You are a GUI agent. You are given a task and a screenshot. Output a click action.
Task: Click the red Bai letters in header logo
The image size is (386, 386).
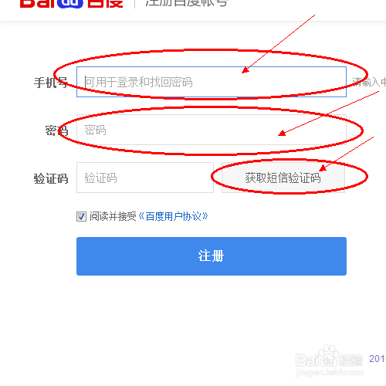pyautogui.click(x=38, y=4)
